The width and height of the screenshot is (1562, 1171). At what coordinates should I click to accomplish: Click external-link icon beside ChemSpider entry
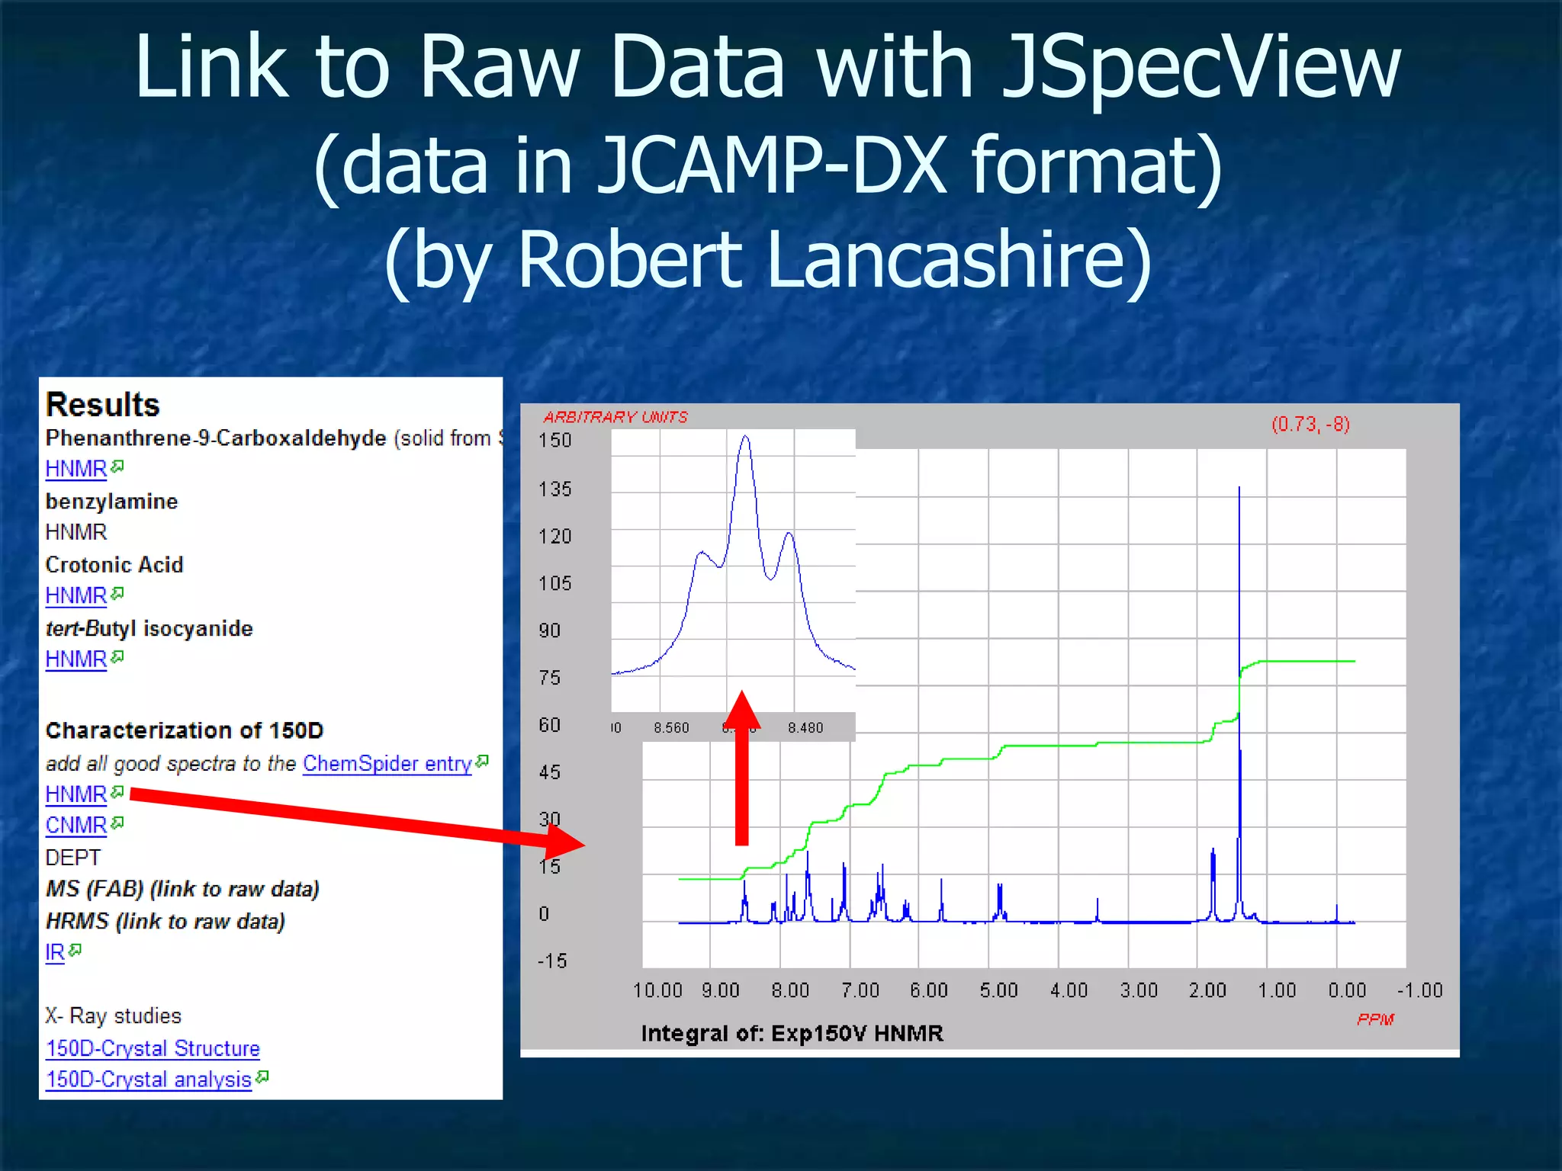pyautogui.click(x=482, y=761)
